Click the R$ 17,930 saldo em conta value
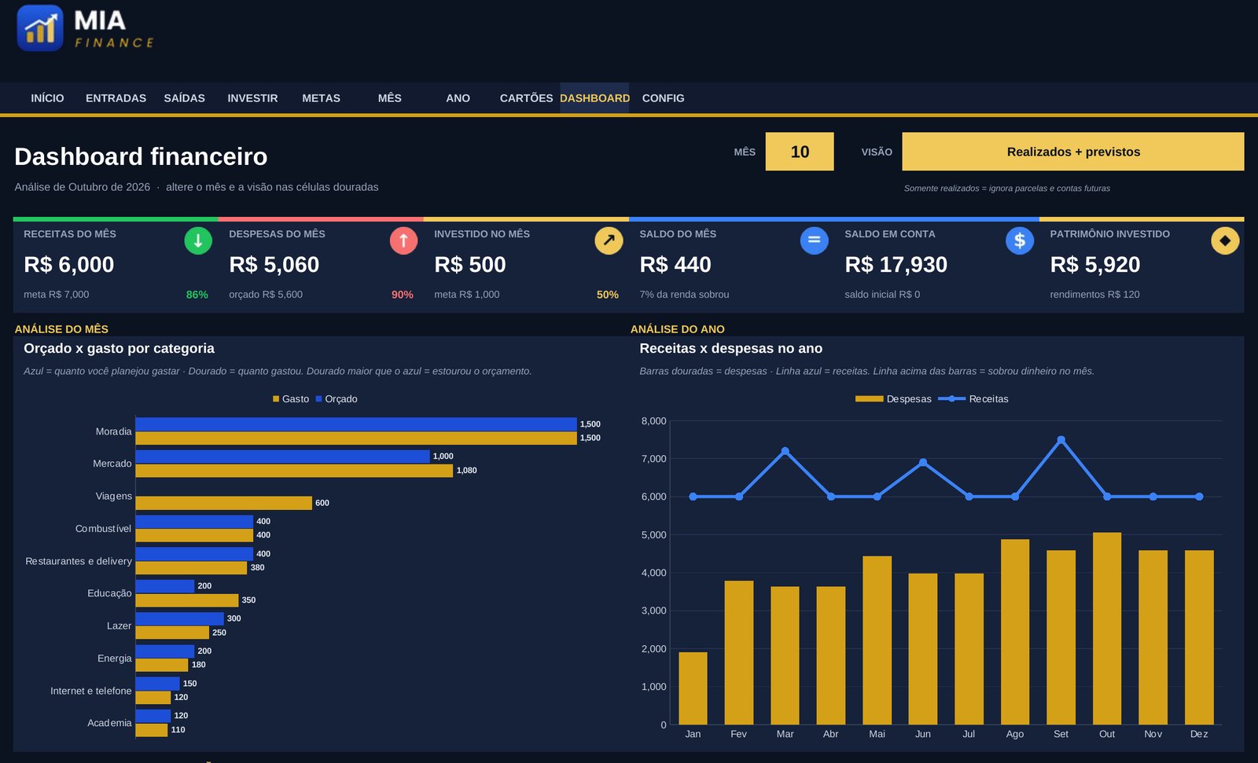Image resolution: width=1258 pixels, height=763 pixels. (896, 265)
